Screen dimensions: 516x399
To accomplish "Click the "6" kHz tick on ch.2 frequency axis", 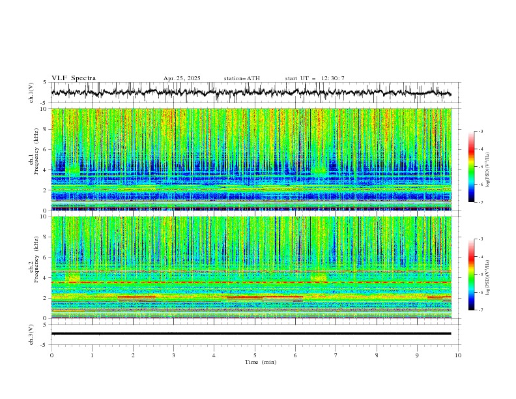I will (45, 257).
